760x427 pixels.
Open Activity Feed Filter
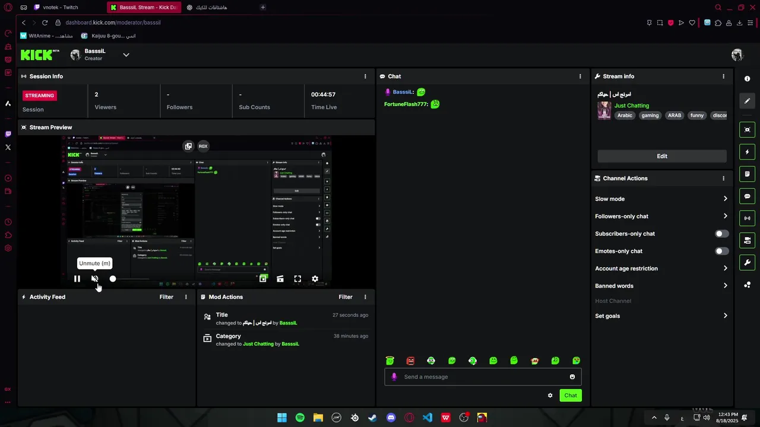pos(166,297)
